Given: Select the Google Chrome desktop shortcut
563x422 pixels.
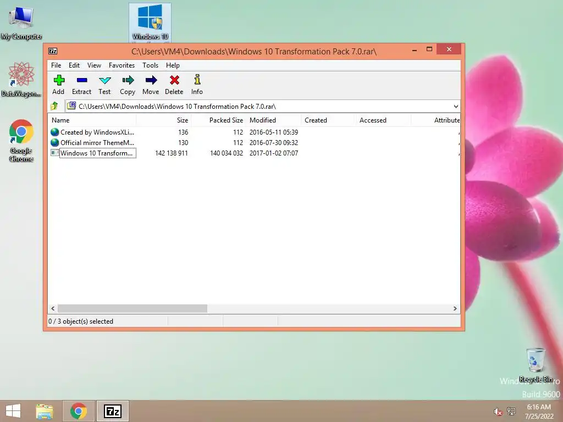Looking at the screenshot, I should 21,140.
